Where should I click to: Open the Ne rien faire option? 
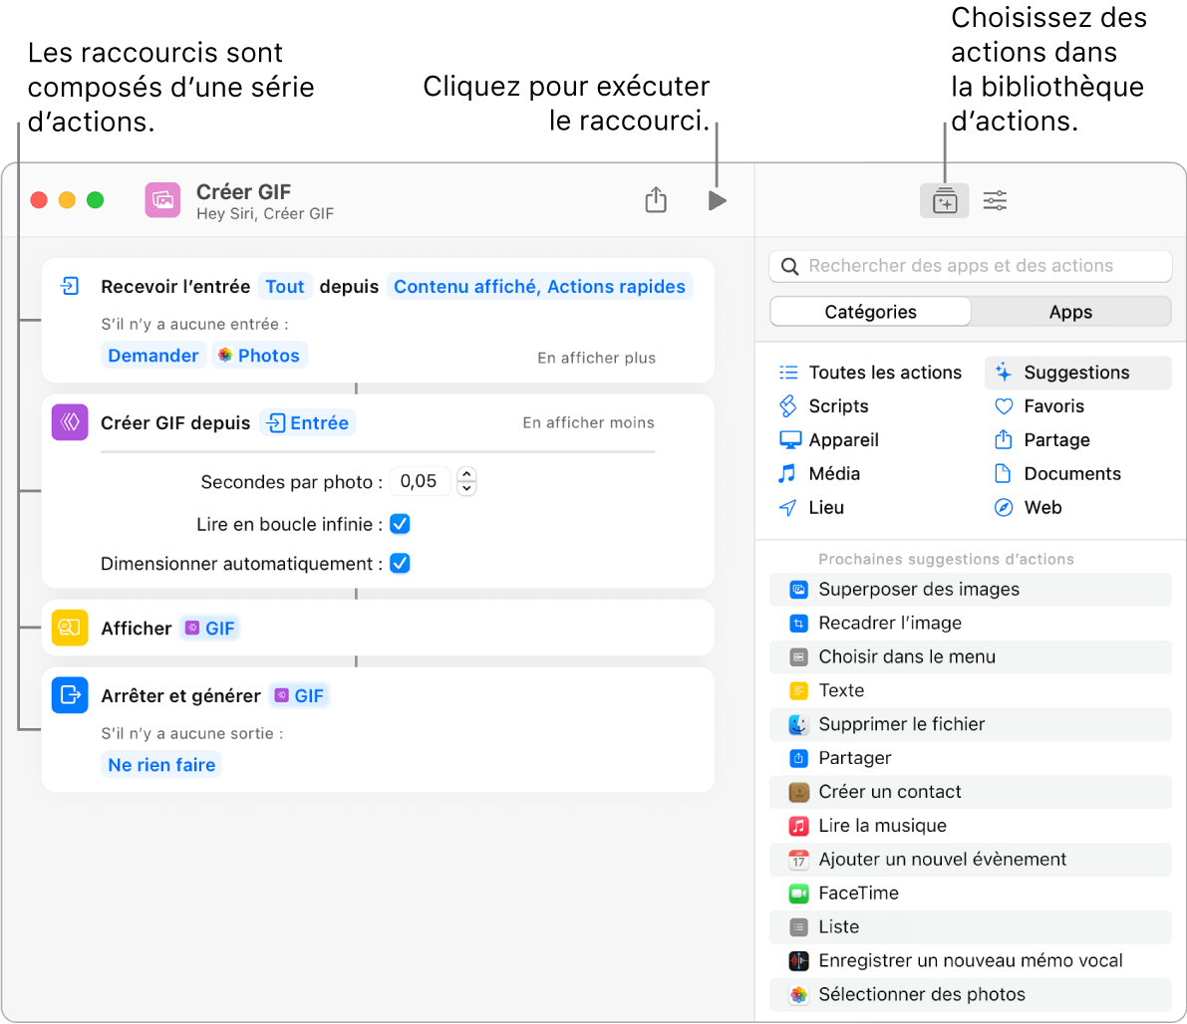[161, 764]
